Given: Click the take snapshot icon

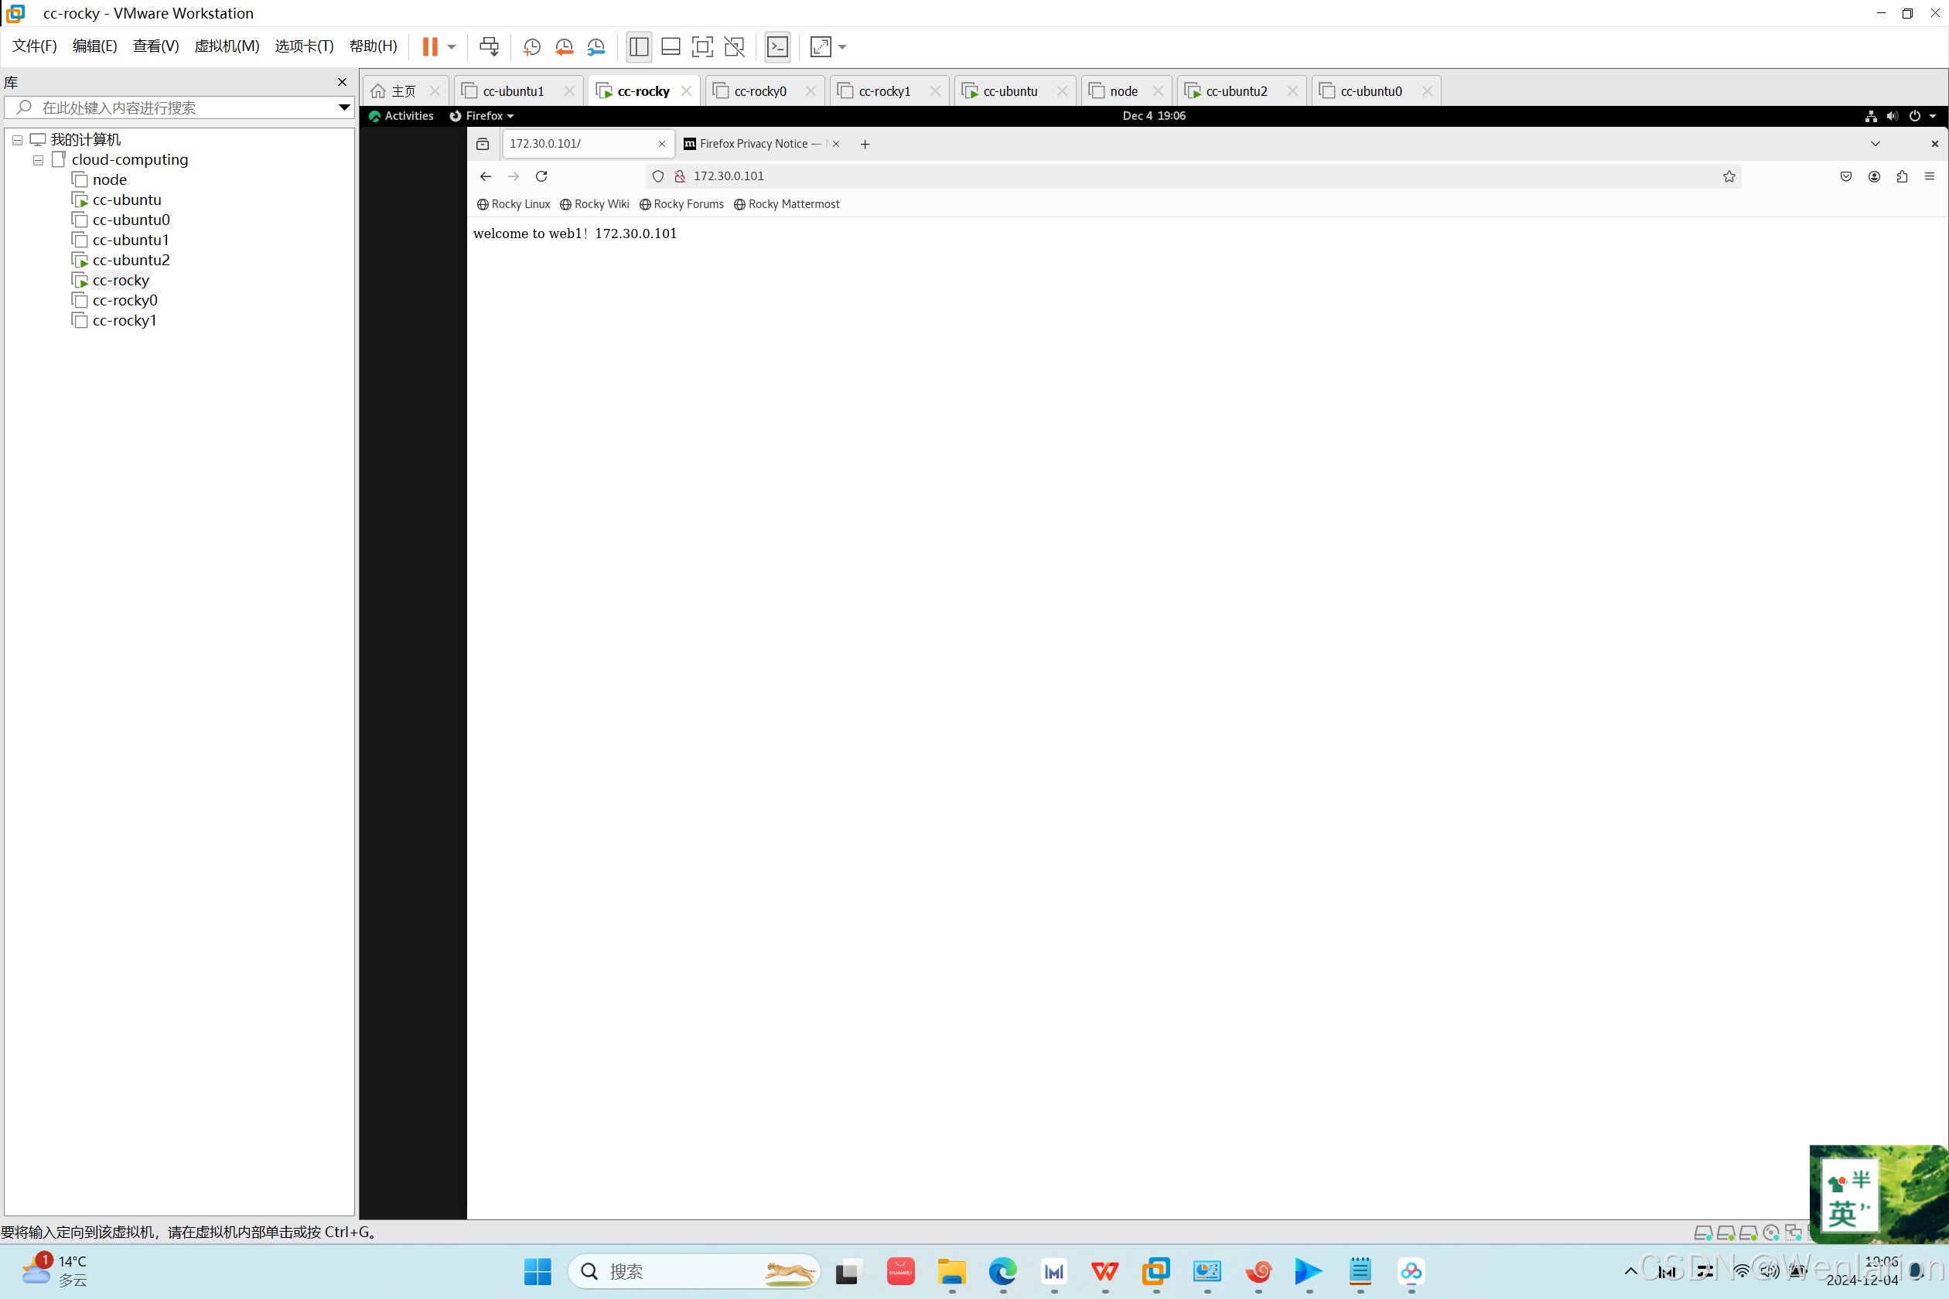Looking at the screenshot, I should (532, 46).
